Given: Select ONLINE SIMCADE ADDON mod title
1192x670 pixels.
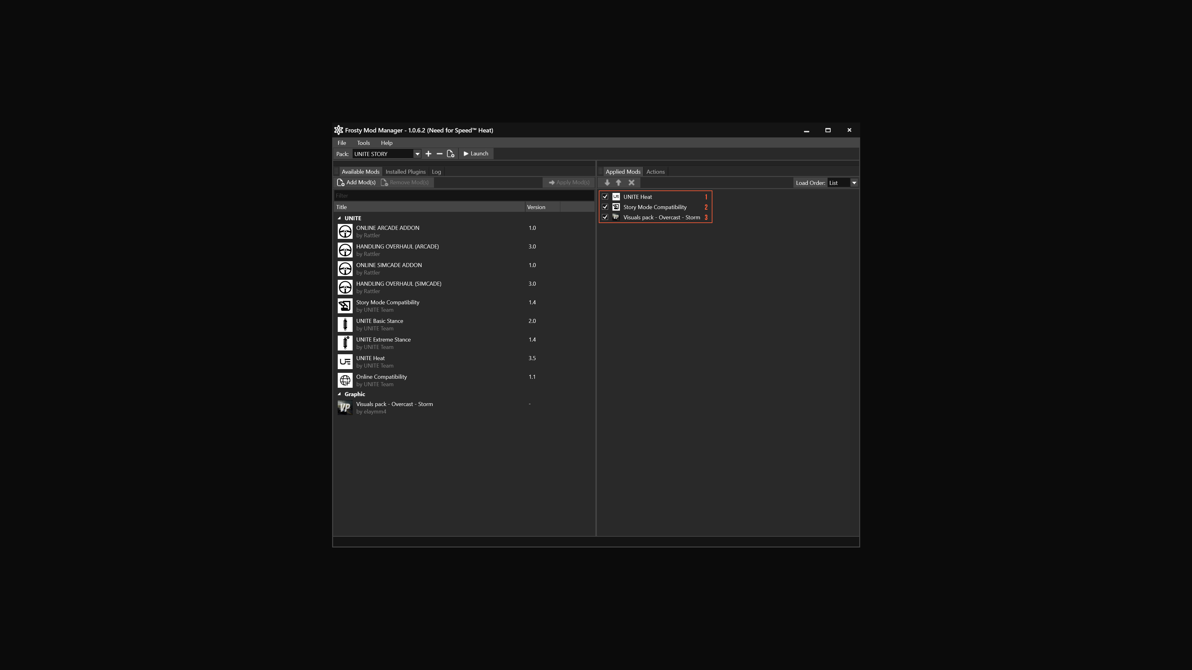Looking at the screenshot, I should (389, 265).
